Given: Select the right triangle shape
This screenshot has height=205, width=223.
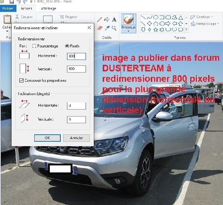Looking at the screenshot, I should [x=143, y=24].
